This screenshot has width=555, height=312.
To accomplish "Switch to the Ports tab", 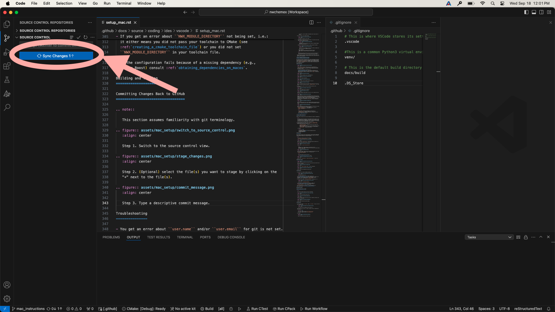I will [205, 237].
